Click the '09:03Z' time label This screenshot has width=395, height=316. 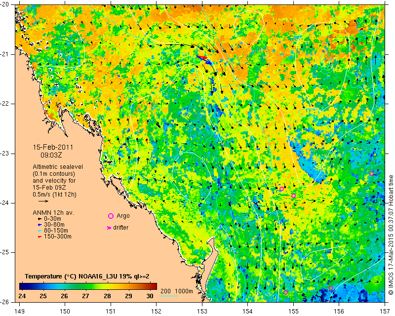pyautogui.click(x=51, y=155)
